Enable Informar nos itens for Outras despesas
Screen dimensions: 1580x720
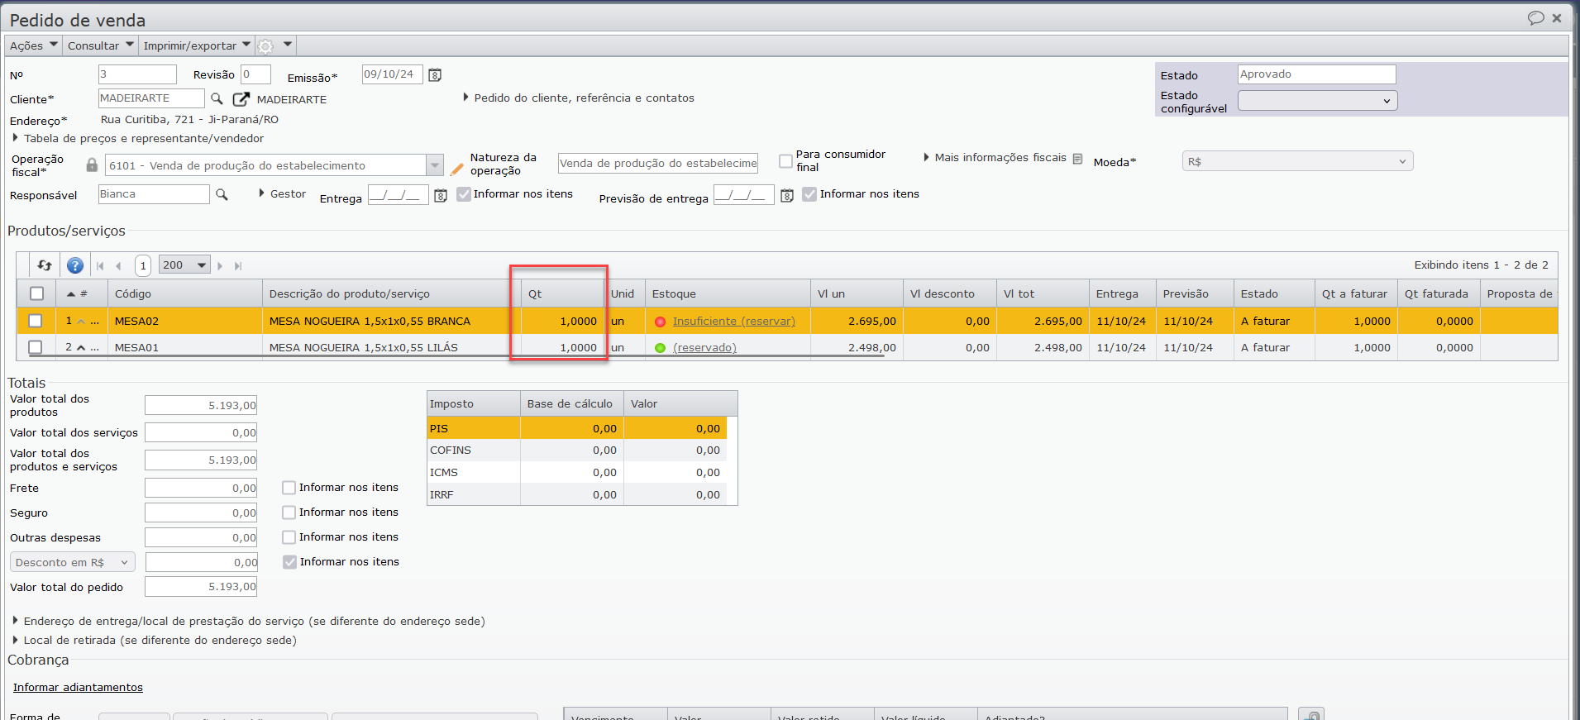(x=289, y=537)
